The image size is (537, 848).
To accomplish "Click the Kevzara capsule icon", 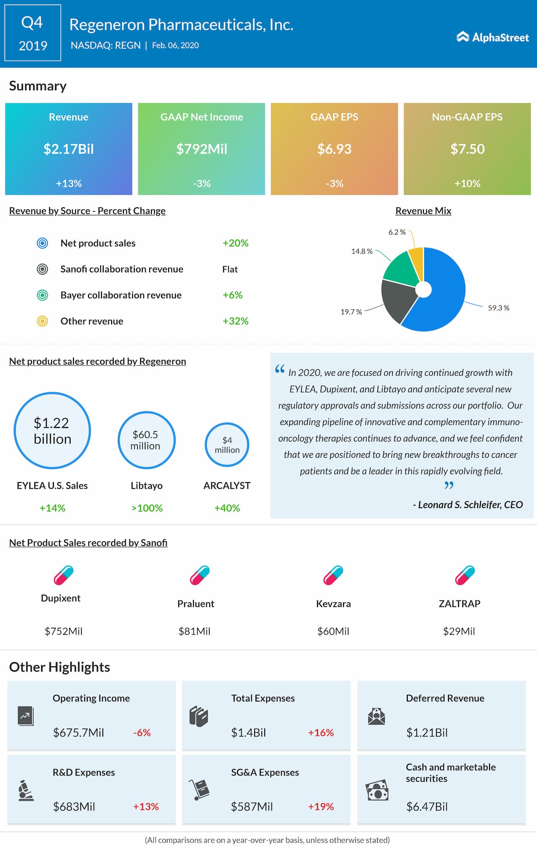I will click(334, 575).
